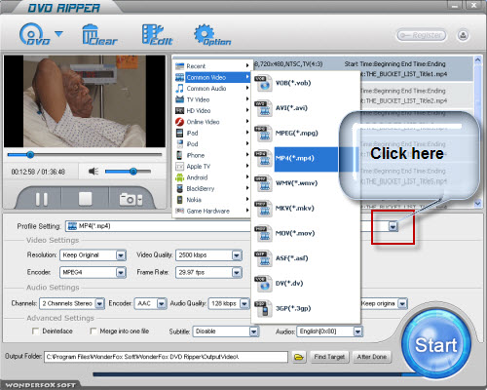The image size is (487, 390).
Task: Seek on the video progress slider
Action: tap(85, 155)
